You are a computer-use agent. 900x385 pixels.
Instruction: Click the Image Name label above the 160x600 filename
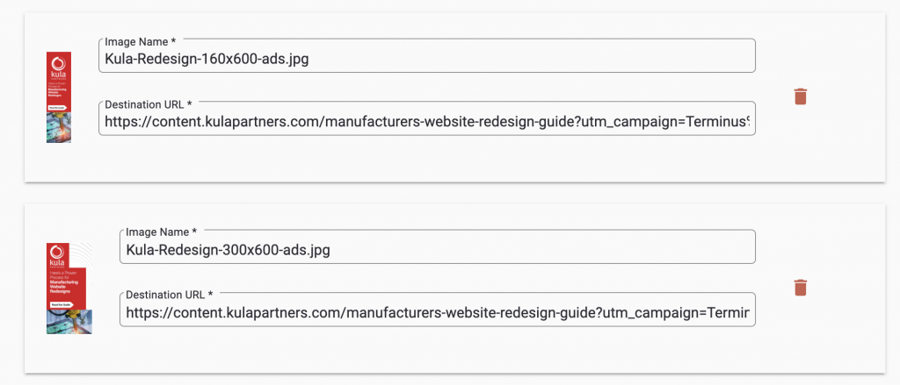pos(140,42)
